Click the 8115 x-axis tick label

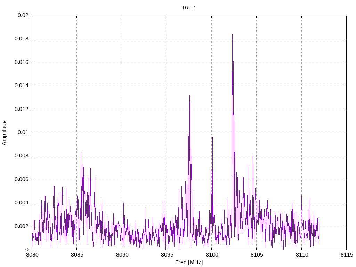pos(347,255)
